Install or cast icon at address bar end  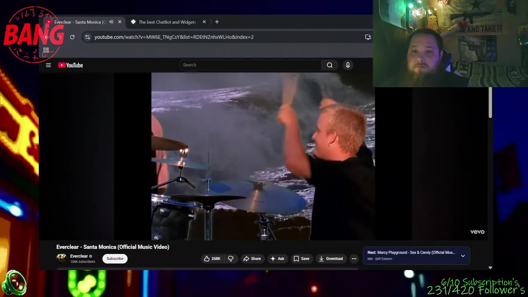coord(368,37)
